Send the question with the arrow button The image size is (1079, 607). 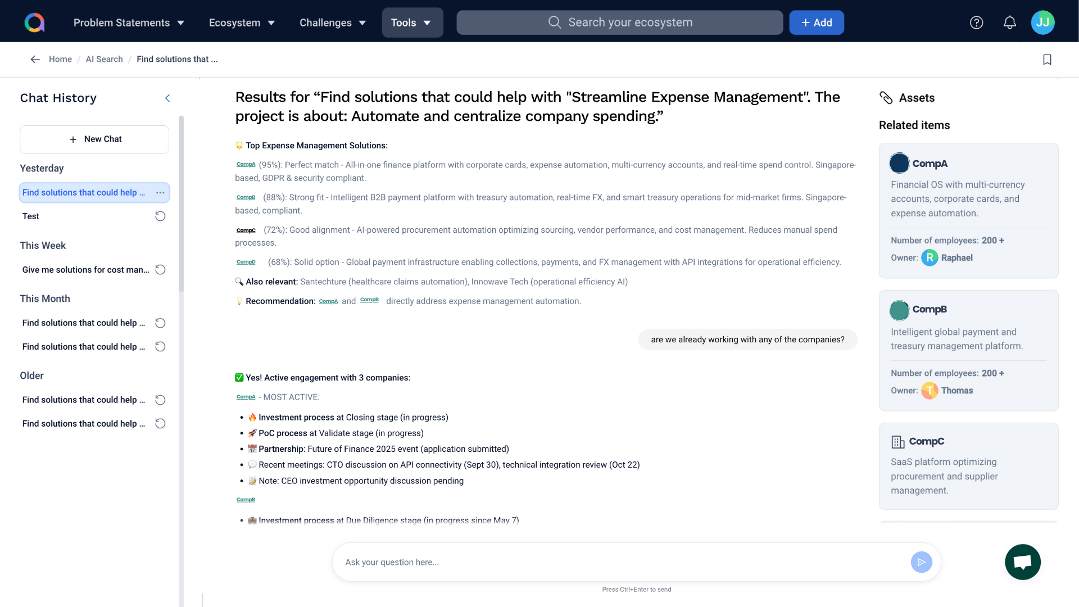click(921, 562)
